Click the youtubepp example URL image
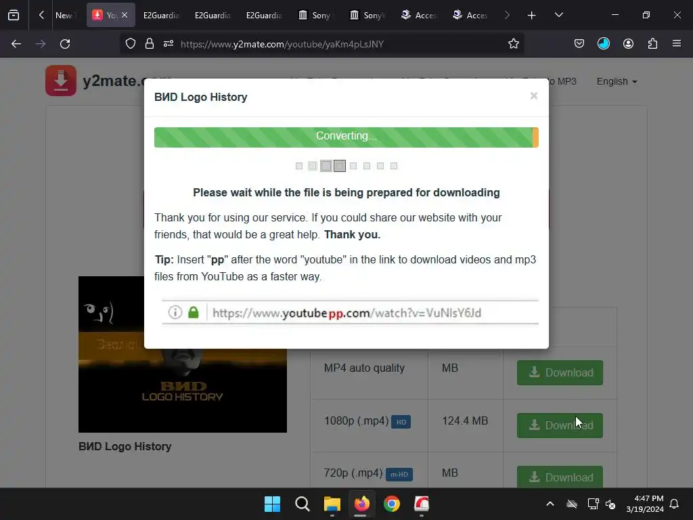This screenshot has height=520, width=693. (x=350, y=313)
